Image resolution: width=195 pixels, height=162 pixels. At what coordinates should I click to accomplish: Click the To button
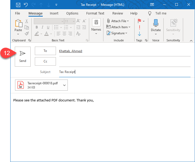click(x=45, y=51)
